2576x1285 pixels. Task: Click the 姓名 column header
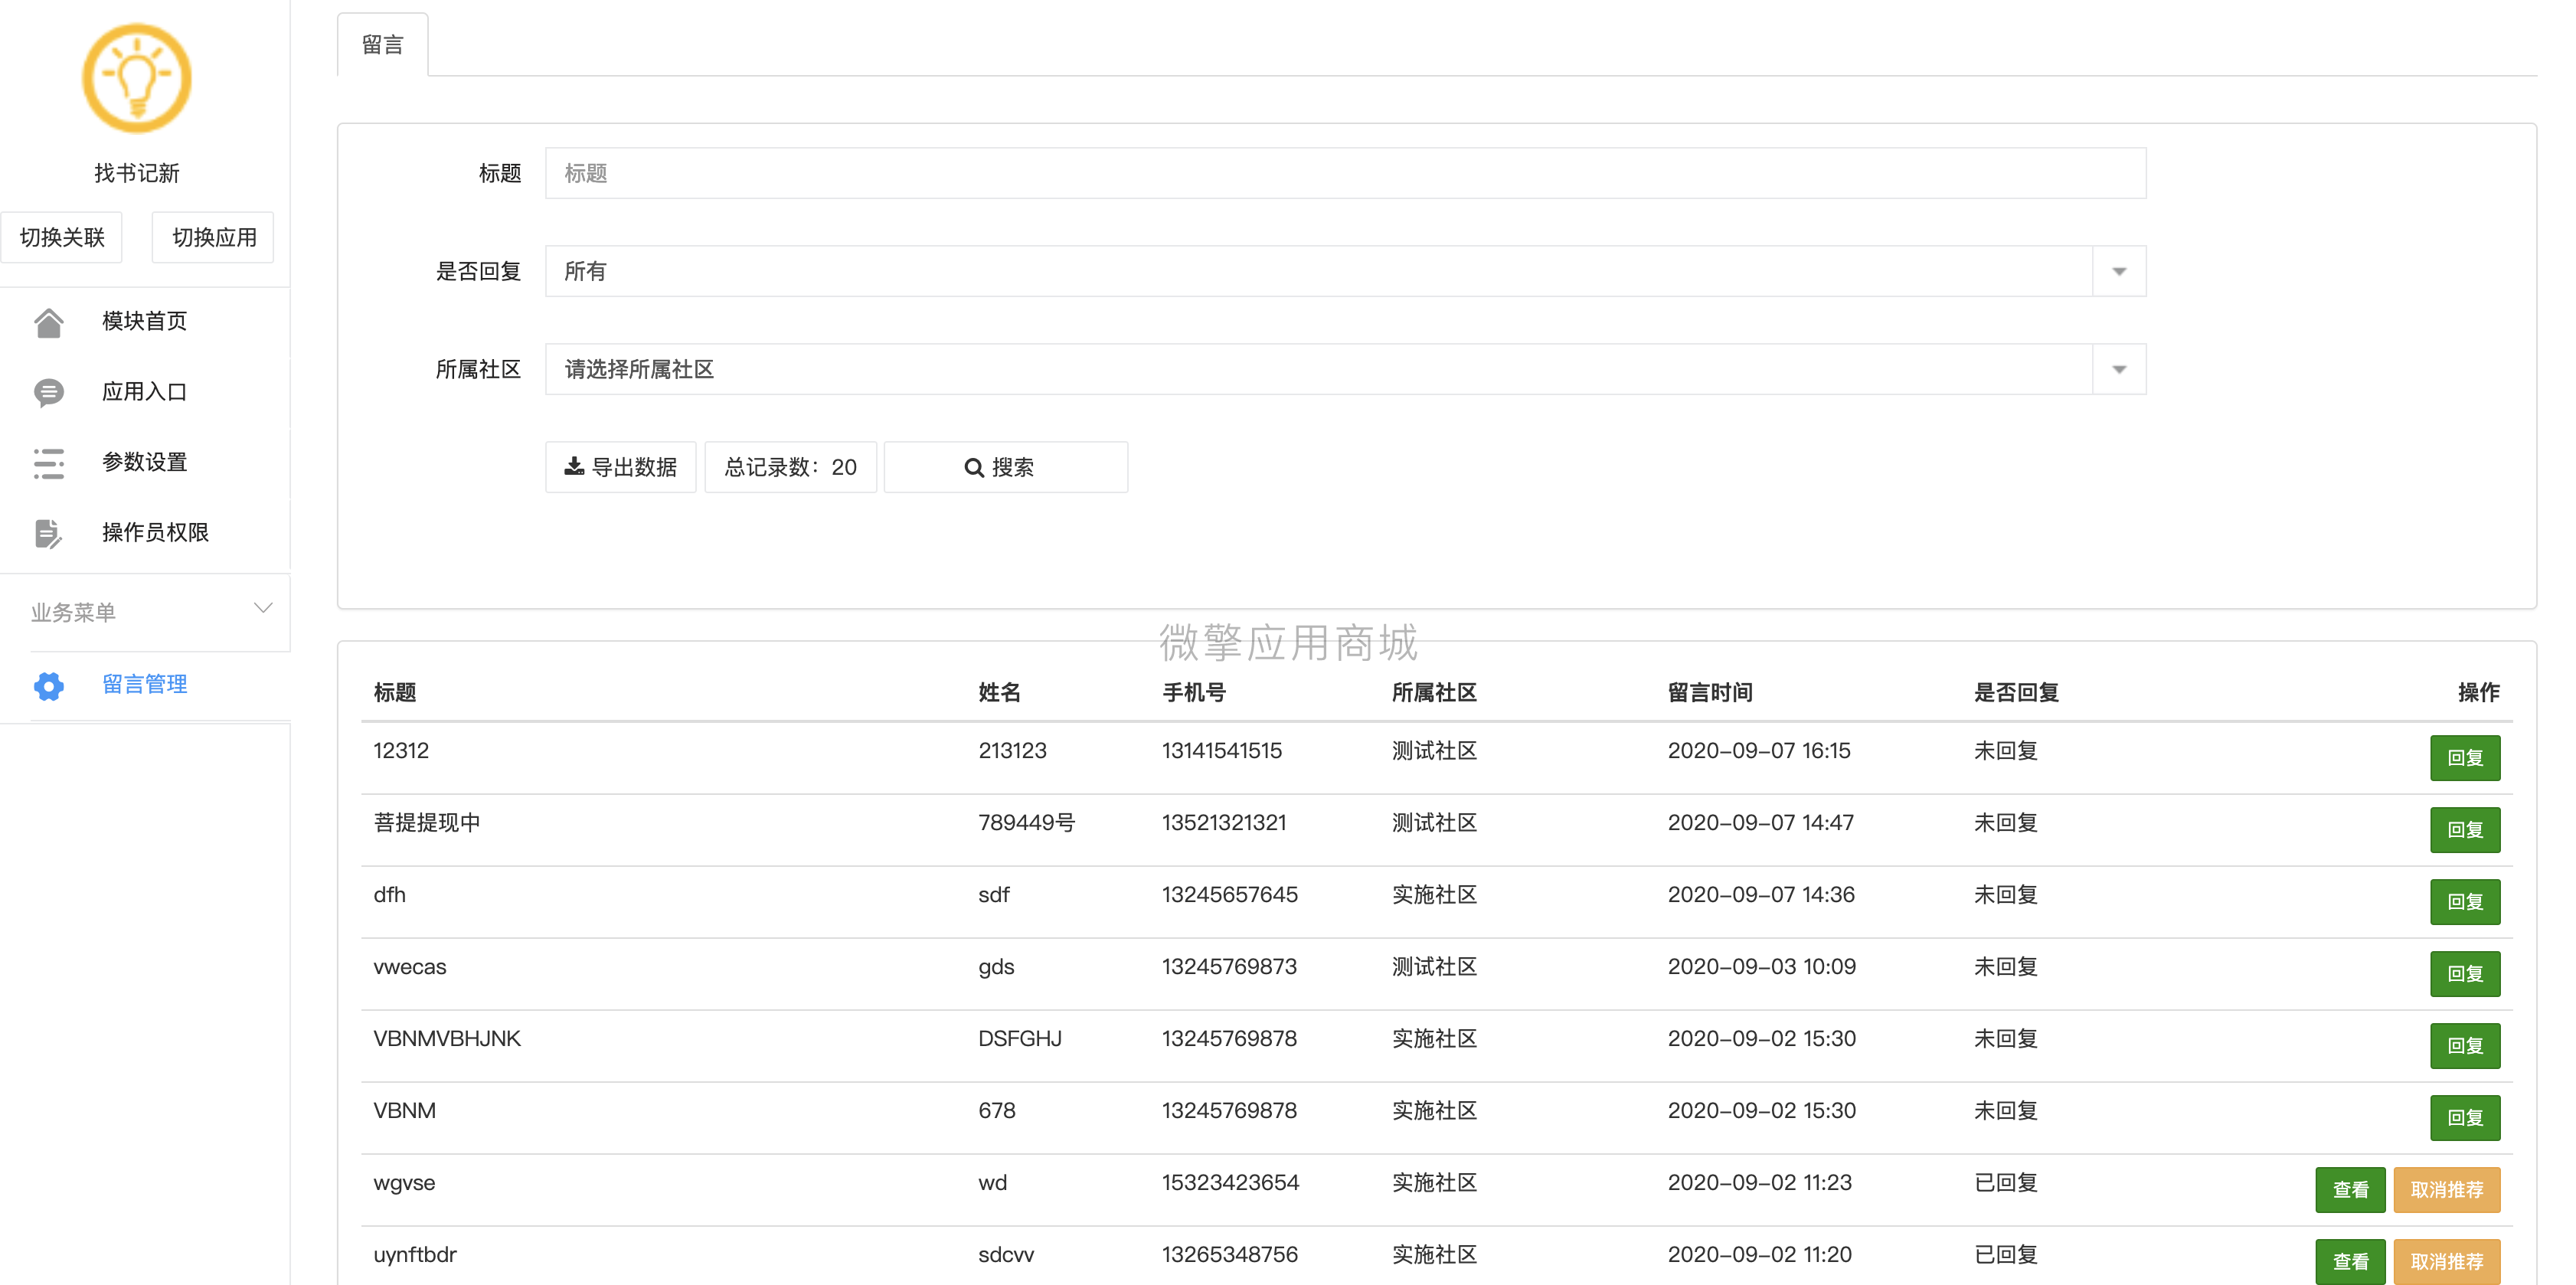click(999, 692)
